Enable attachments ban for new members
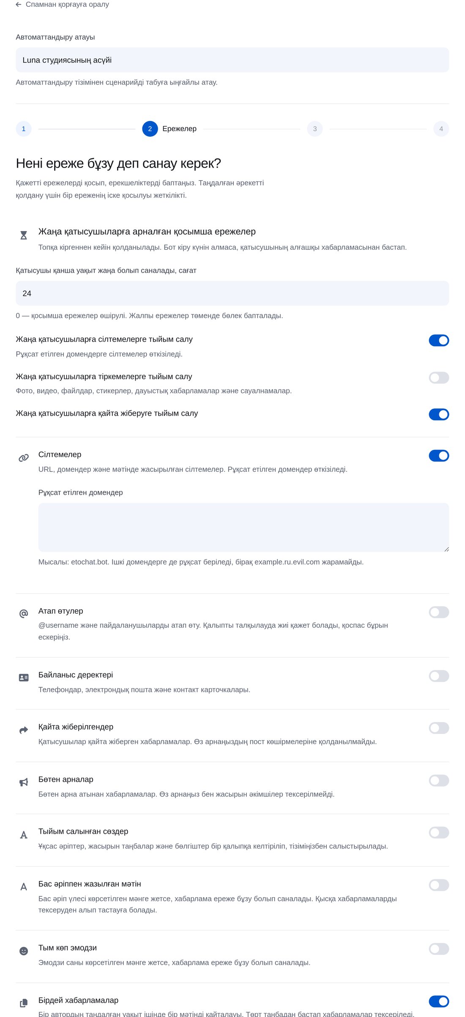This screenshot has width=465, height=1017. click(x=439, y=378)
